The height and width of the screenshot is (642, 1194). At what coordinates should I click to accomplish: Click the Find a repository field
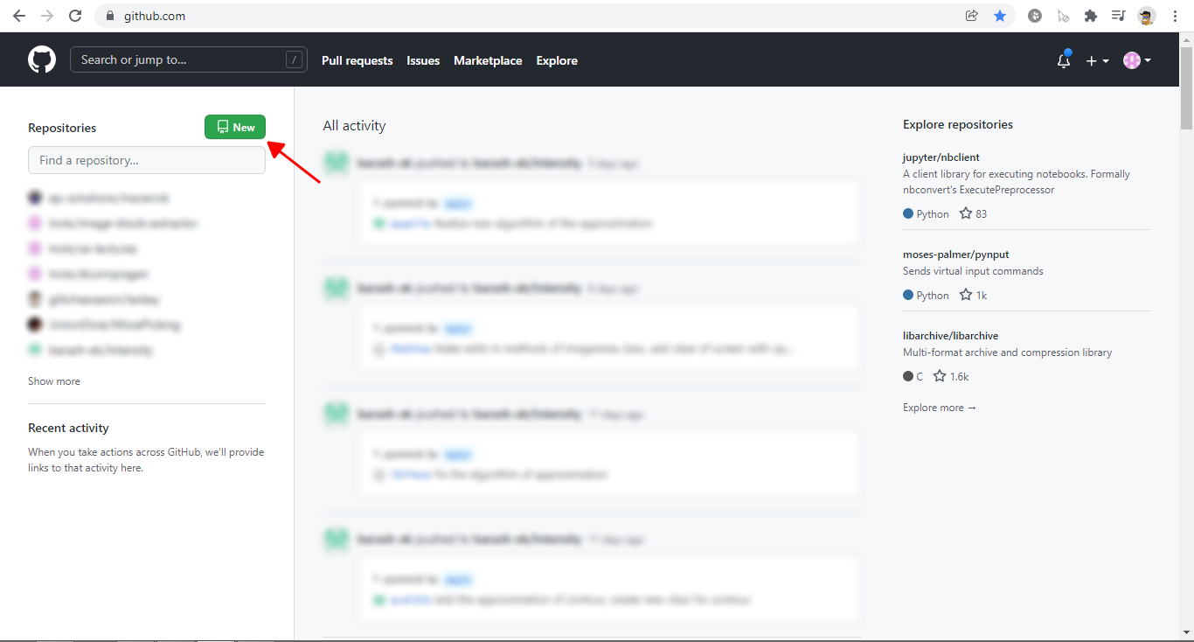(147, 160)
